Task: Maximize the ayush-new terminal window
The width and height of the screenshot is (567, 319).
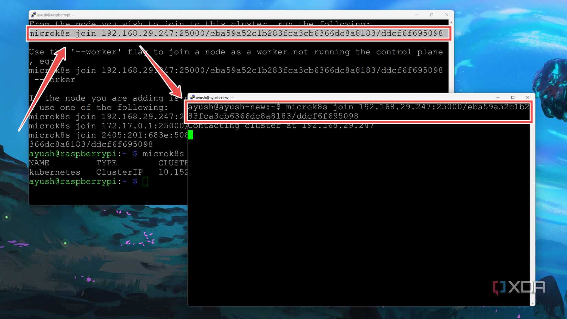Action: (x=513, y=97)
